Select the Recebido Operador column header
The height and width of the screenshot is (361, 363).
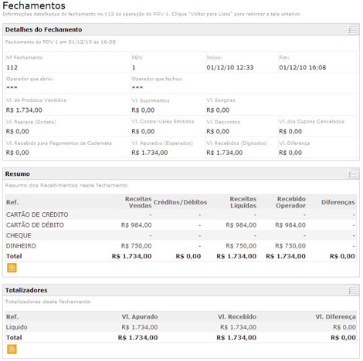coord(291,202)
